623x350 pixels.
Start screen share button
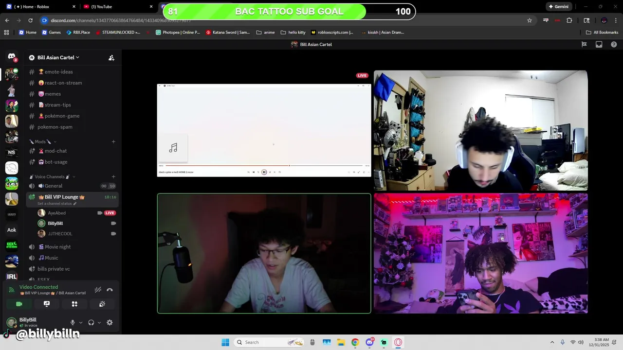(x=47, y=304)
